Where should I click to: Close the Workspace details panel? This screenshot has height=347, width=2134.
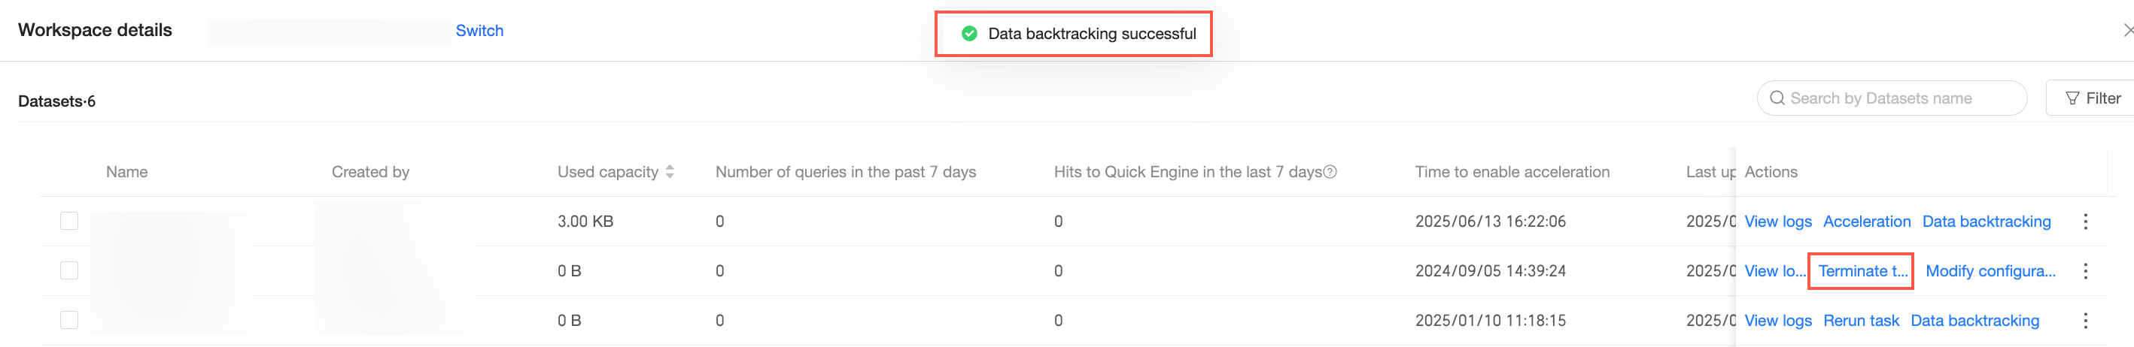coord(2127,31)
